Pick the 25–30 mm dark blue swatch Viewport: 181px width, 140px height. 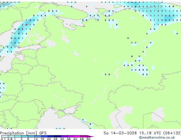[58, 136]
